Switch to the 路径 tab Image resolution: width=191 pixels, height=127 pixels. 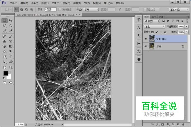click(x=154, y=17)
